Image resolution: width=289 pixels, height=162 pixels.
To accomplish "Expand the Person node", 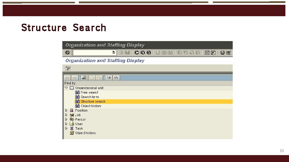I will tap(66, 119).
